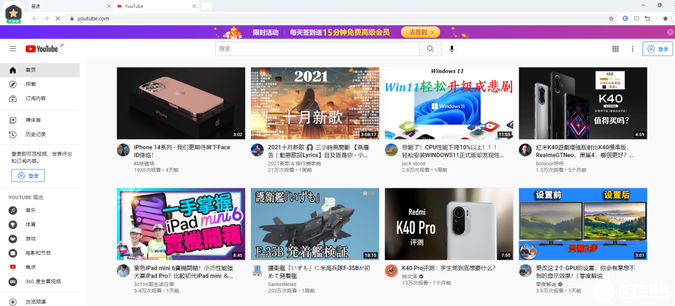Viewport: 675px width, 306px height.
Task: Click the browser forward arrow
Action: tap(46, 19)
